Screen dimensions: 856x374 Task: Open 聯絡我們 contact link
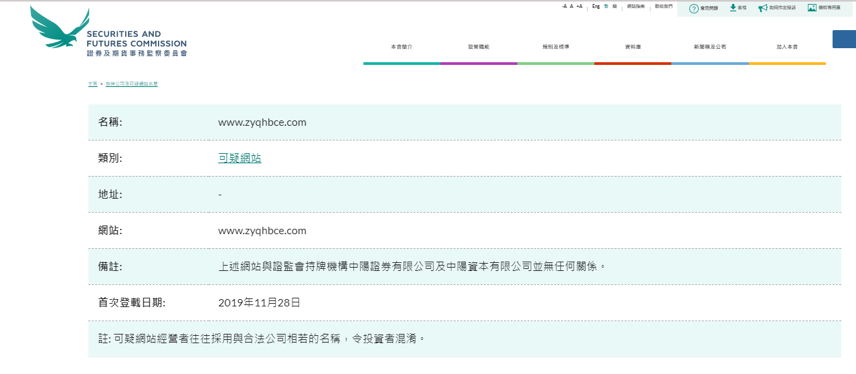pos(663,6)
